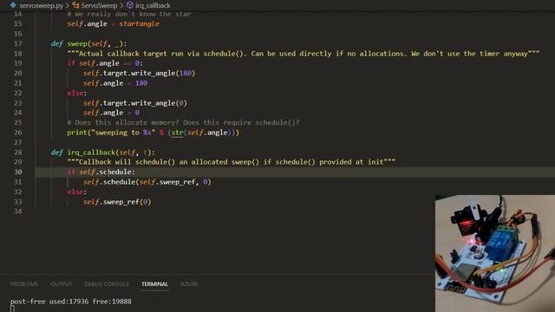The image size is (555, 312).
Task: Open the Azure panel tab
Action: click(189, 284)
